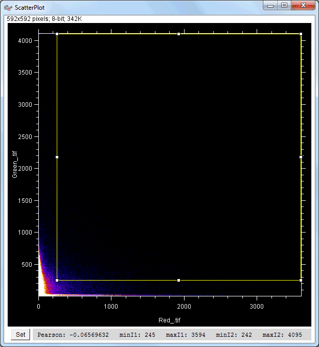319x347 pixels.
Task: Click the ScatterPlot window icon in title bar
Action: point(8,7)
